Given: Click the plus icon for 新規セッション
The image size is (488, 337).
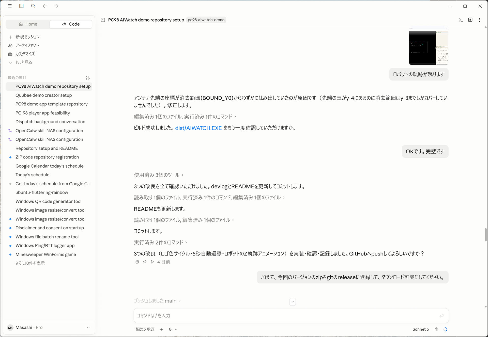Looking at the screenshot, I should (x=10, y=37).
